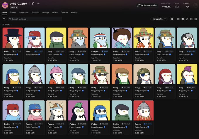
Task: Click verified badge on penguin #4,803
Action: click(x=192, y=91)
